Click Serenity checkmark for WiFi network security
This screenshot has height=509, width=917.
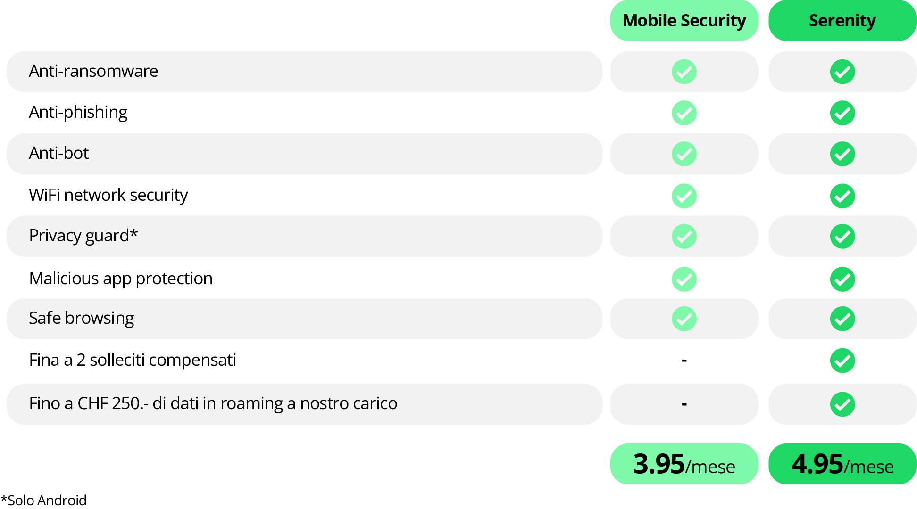[x=842, y=196]
